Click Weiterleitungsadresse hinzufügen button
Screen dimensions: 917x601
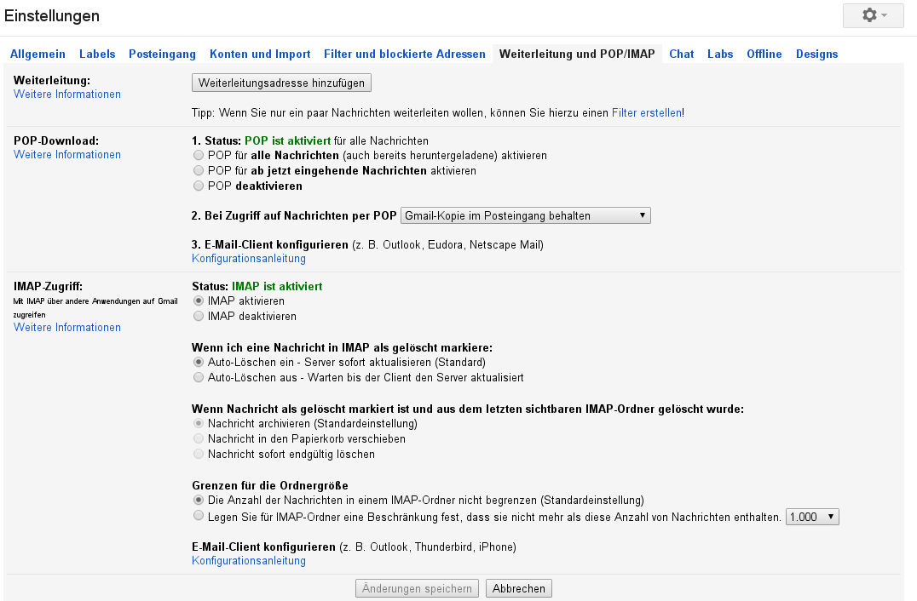point(282,83)
